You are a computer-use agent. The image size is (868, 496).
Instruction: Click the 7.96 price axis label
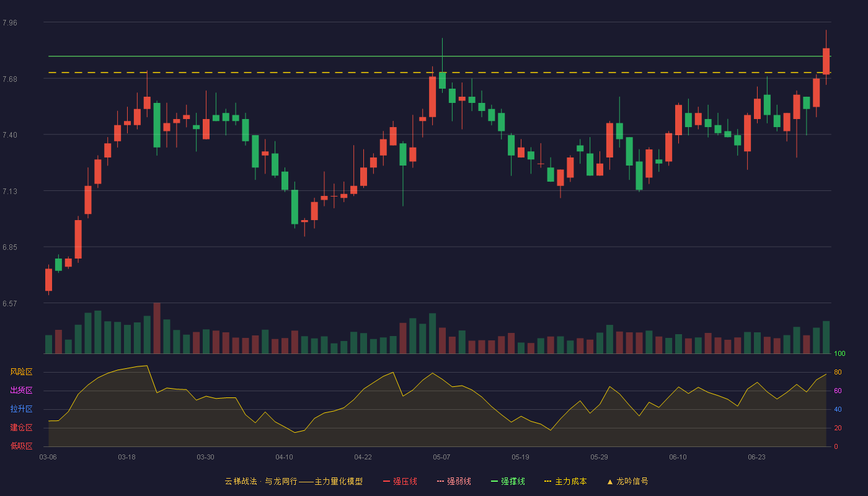coord(10,23)
